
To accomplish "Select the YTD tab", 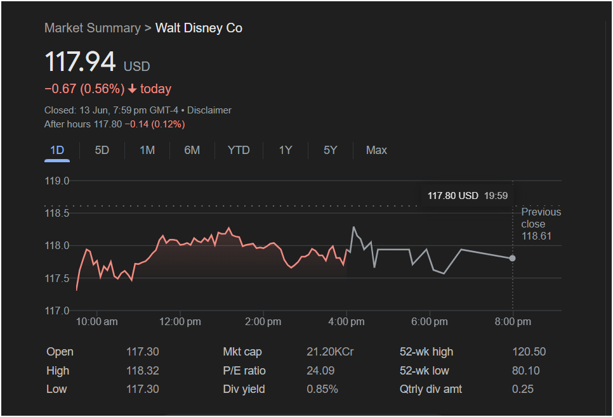I will click(239, 150).
